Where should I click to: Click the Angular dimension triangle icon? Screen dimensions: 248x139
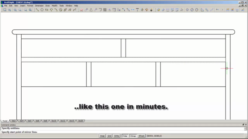pos(202,10)
